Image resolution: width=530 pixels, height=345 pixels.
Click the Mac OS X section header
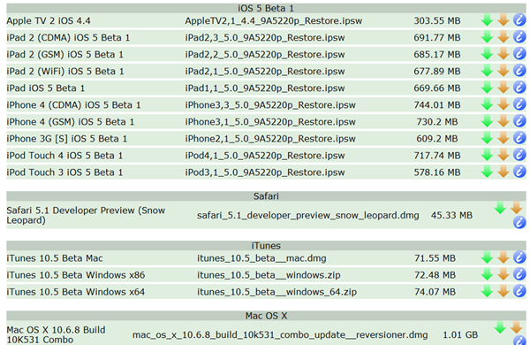[266, 316]
